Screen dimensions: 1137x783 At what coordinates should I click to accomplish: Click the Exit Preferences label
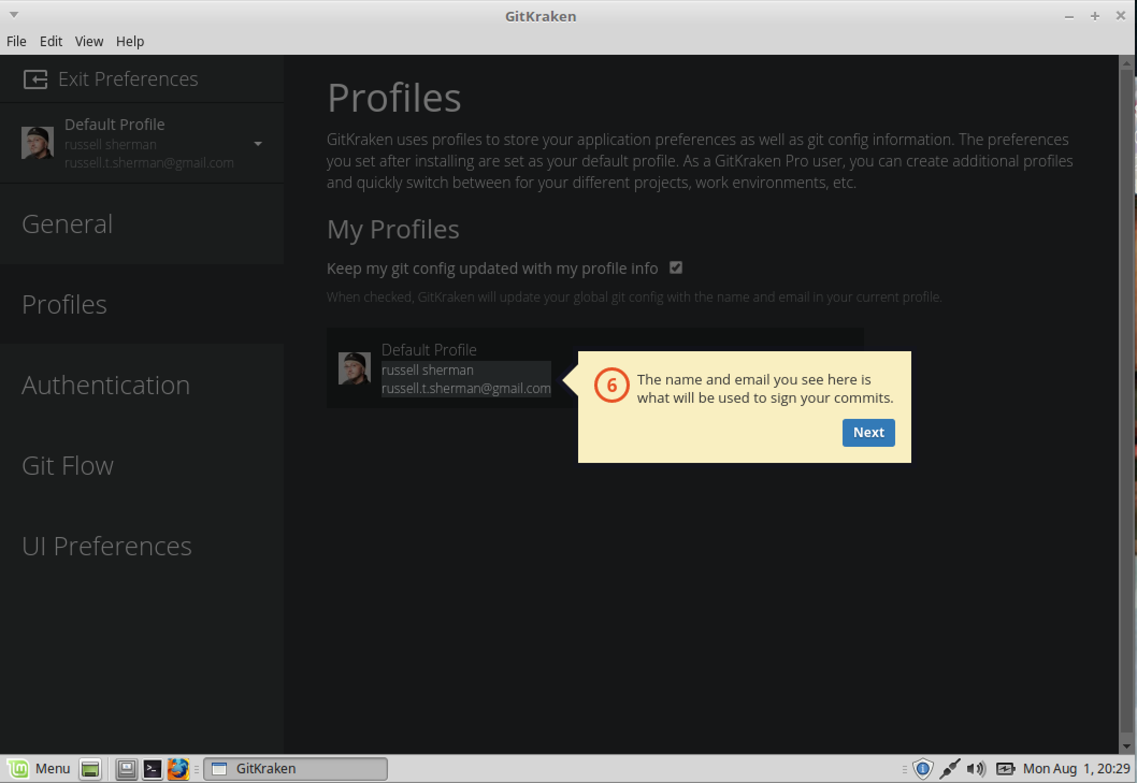coord(128,79)
